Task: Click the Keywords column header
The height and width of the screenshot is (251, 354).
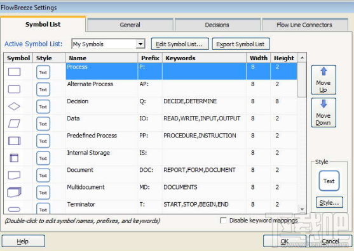Action: click(204, 58)
